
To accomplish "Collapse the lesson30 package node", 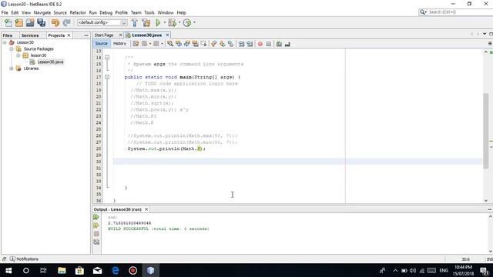I will pyautogui.click(x=18, y=55).
